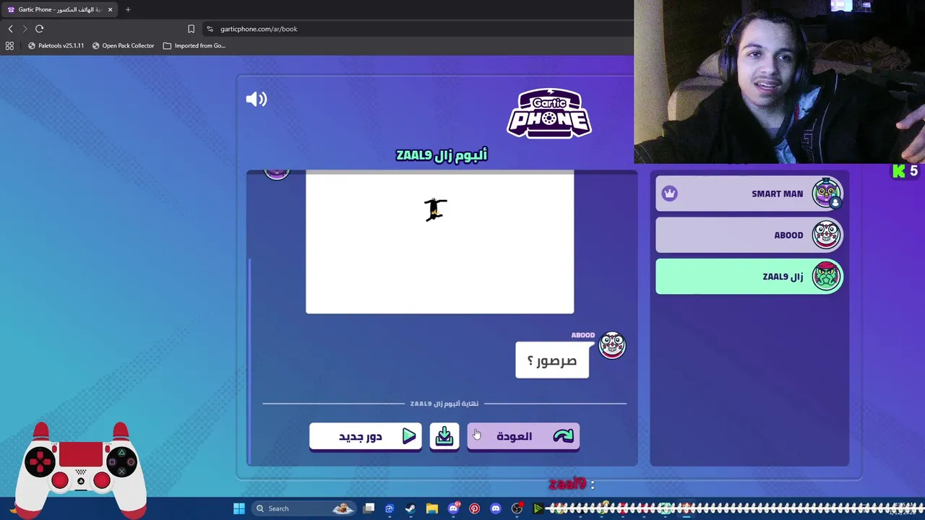Open the Imported from Go... bookmarks folder
Screen dimensions: 925x520
[194, 45]
